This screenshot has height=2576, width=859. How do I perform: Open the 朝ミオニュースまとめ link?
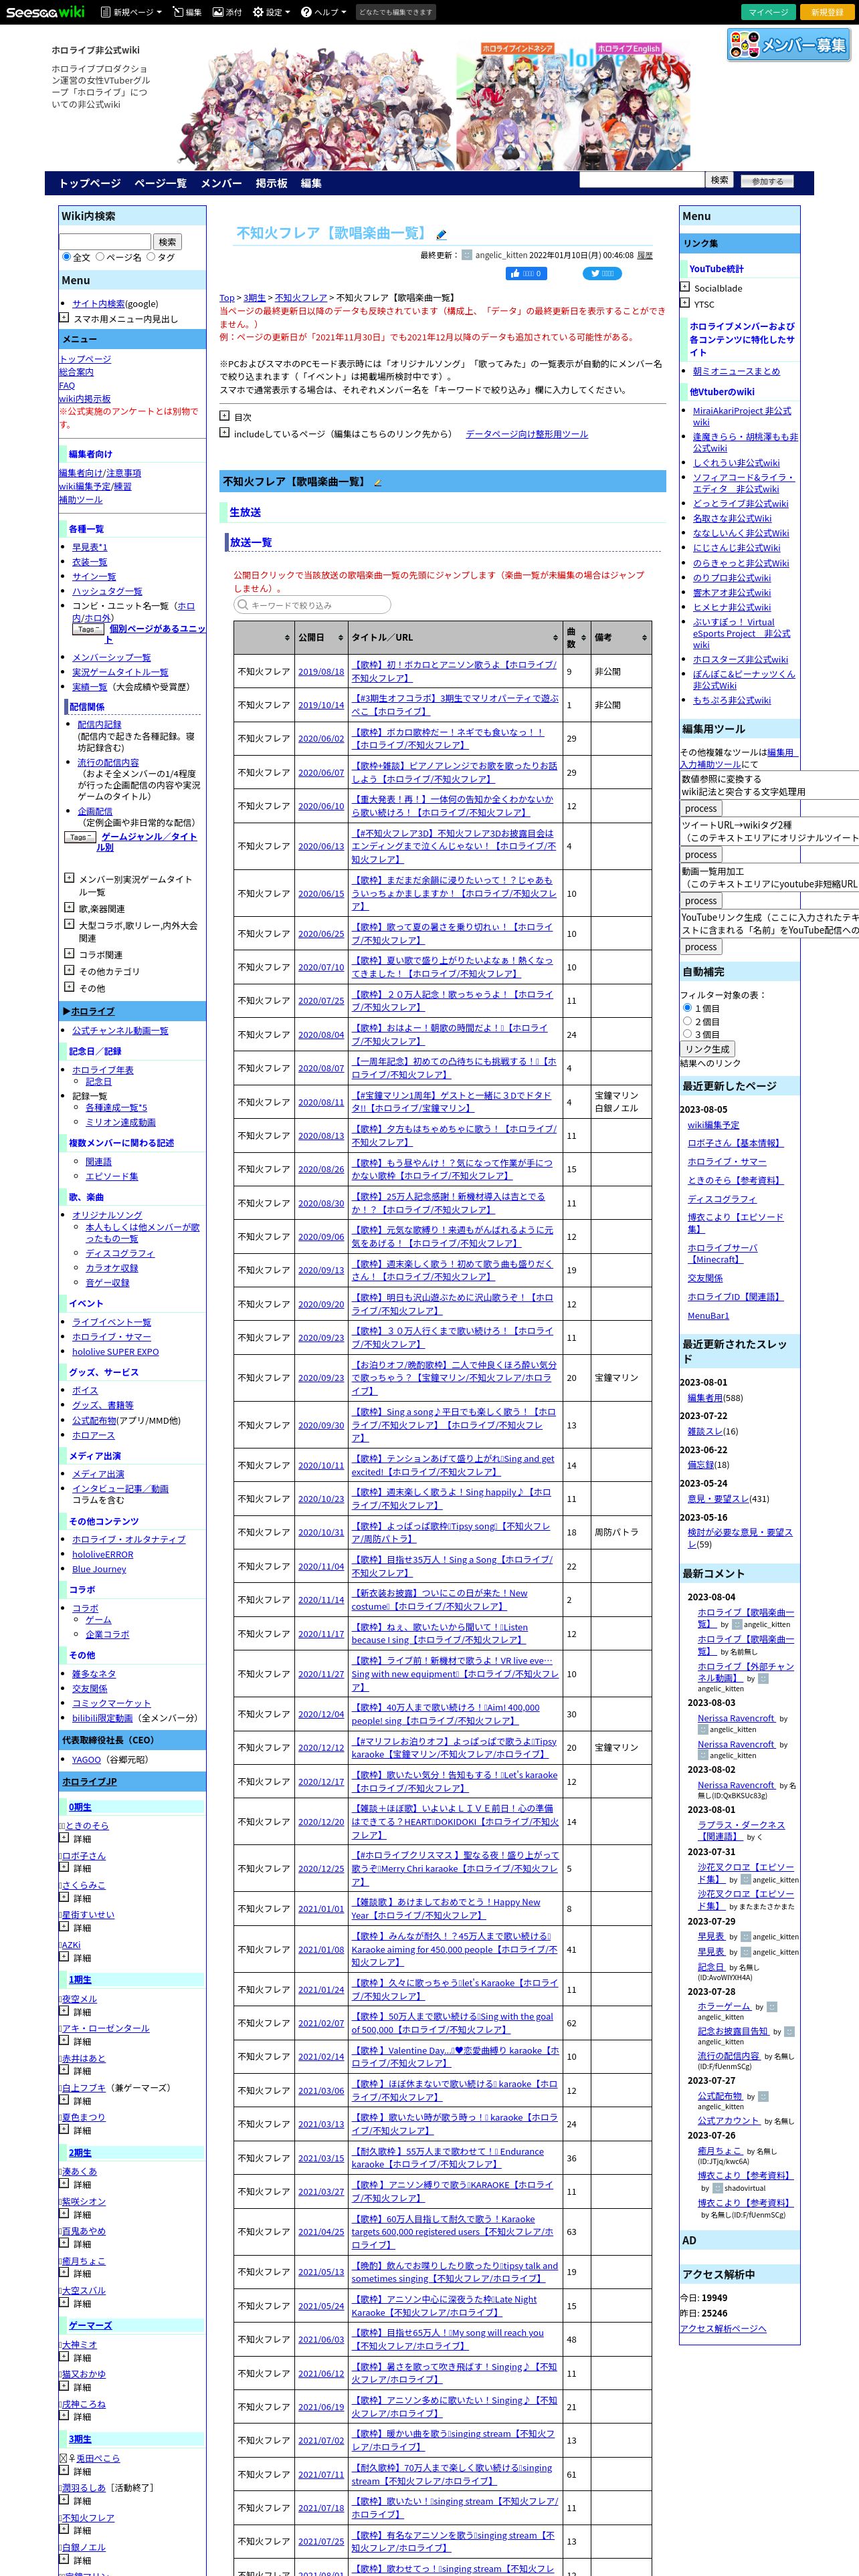pos(736,371)
